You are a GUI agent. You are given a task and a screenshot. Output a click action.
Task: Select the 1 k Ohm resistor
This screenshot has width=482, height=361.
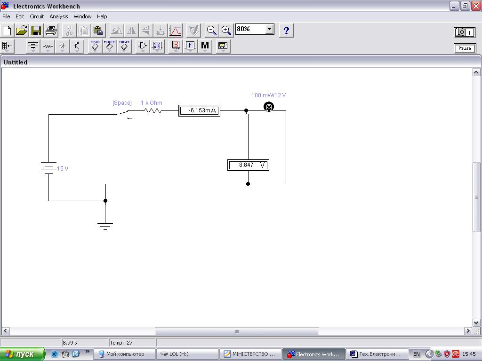click(x=153, y=110)
